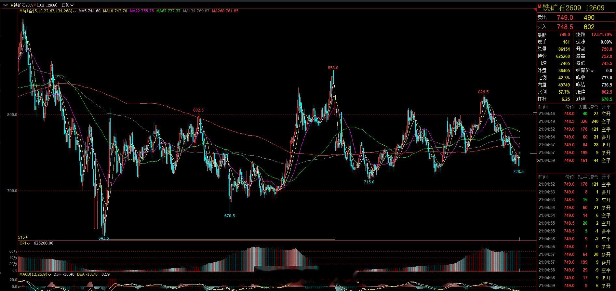The image size is (616, 291).
Task: Click the 铁矿石2609 contract title above chart
Action: pyautogui.click(x=23, y=5)
